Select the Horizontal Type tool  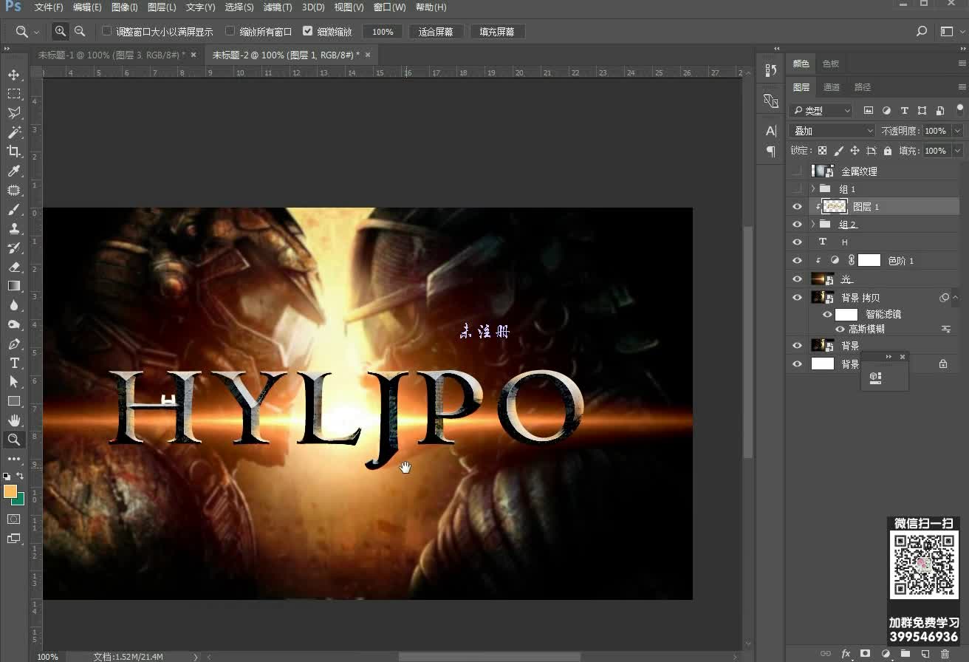pos(13,363)
